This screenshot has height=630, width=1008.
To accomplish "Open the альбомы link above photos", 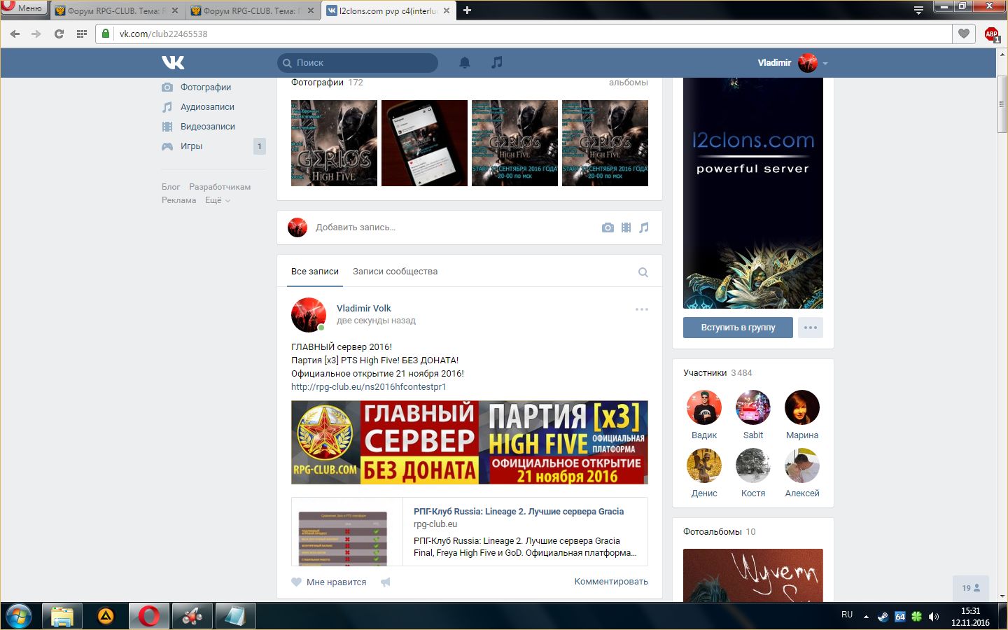I will click(629, 83).
